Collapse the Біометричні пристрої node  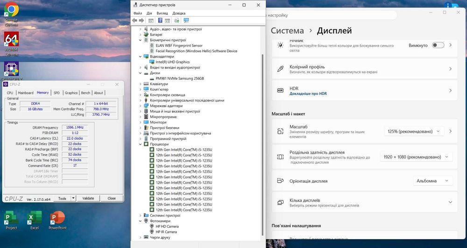pos(140,40)
